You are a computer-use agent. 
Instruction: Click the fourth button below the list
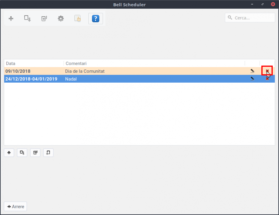(x=48, y=153)
